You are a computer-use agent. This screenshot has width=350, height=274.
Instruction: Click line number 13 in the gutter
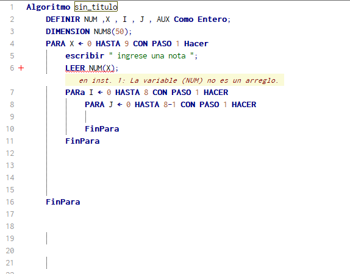tap(10, 166)
